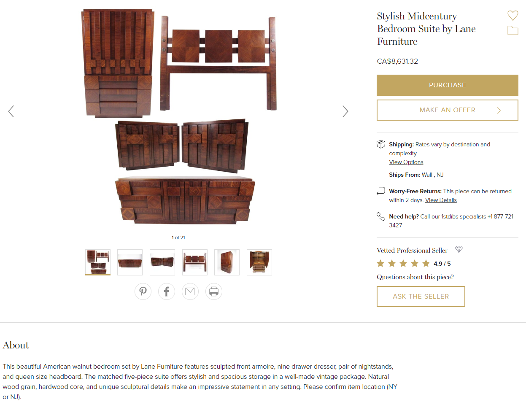Select the nightstands pair thumbnail
This screenshot has height=410, width=526.
point(162,262)
